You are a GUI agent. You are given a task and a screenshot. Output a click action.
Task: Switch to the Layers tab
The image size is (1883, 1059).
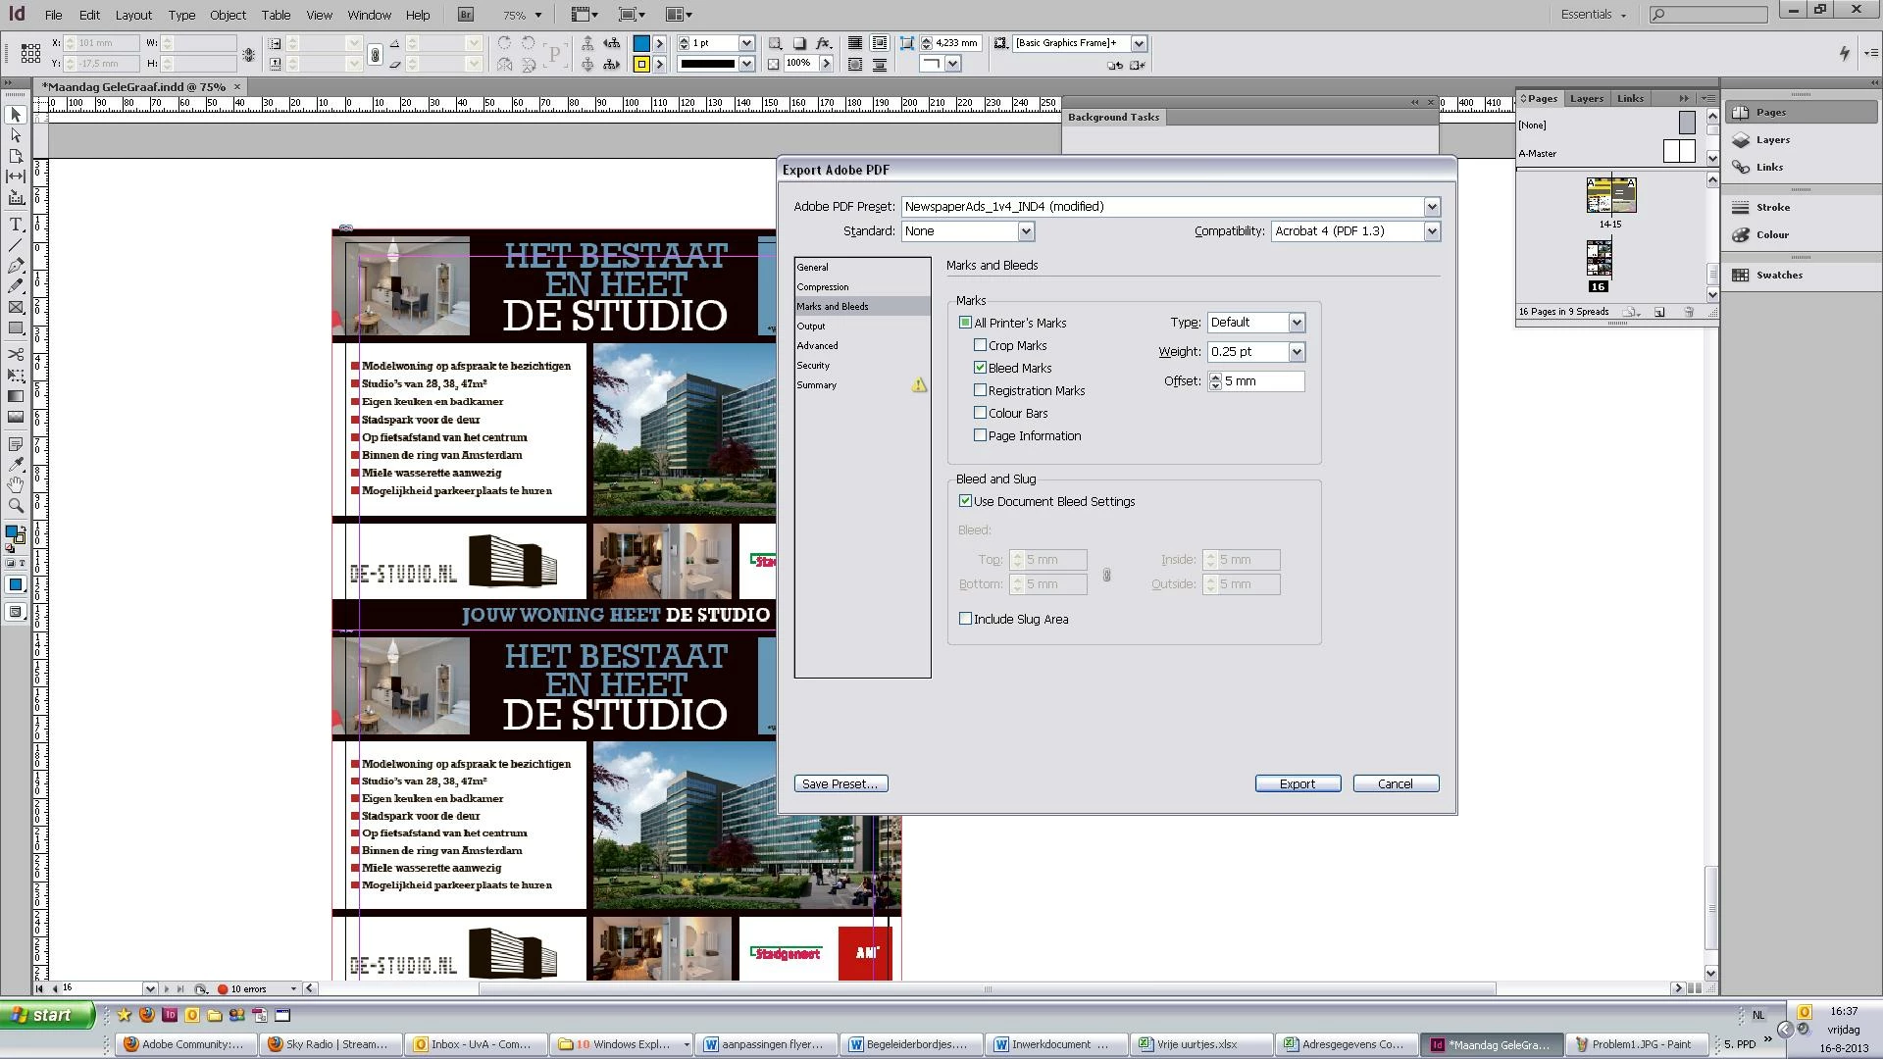[1586, 98]
